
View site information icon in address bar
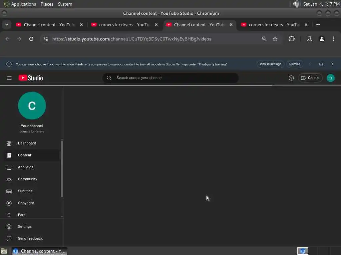point(45,39)
